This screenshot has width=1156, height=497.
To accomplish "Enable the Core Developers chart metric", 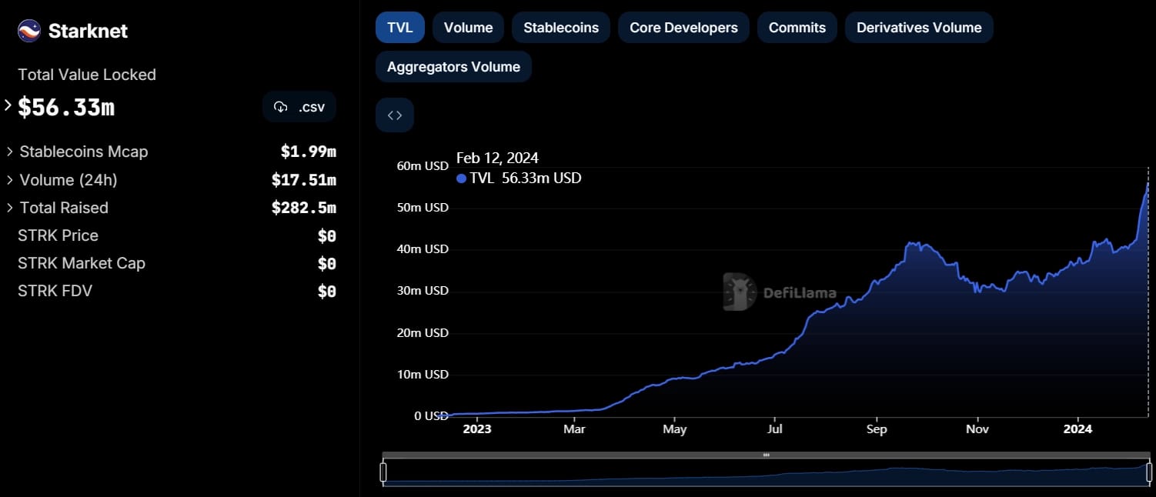I will click(683, 28).
